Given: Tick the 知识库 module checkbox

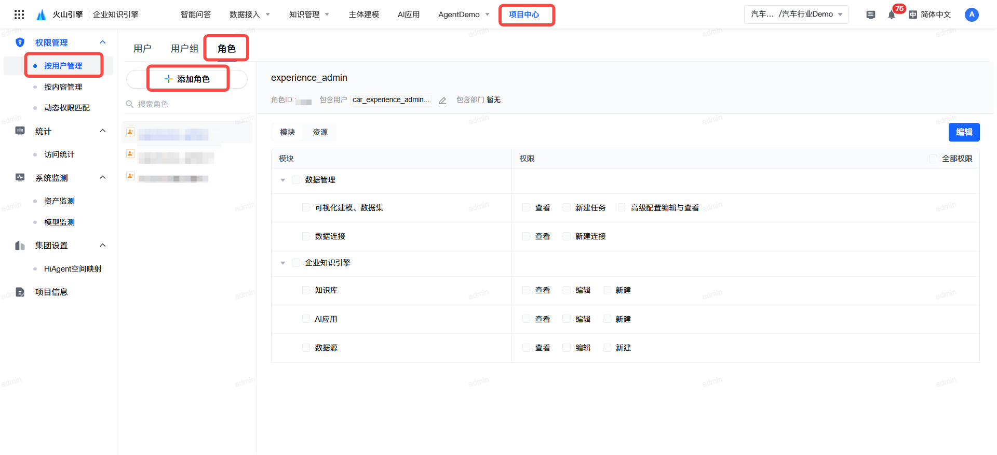Looking at the screenshot, I should (306, 290).
